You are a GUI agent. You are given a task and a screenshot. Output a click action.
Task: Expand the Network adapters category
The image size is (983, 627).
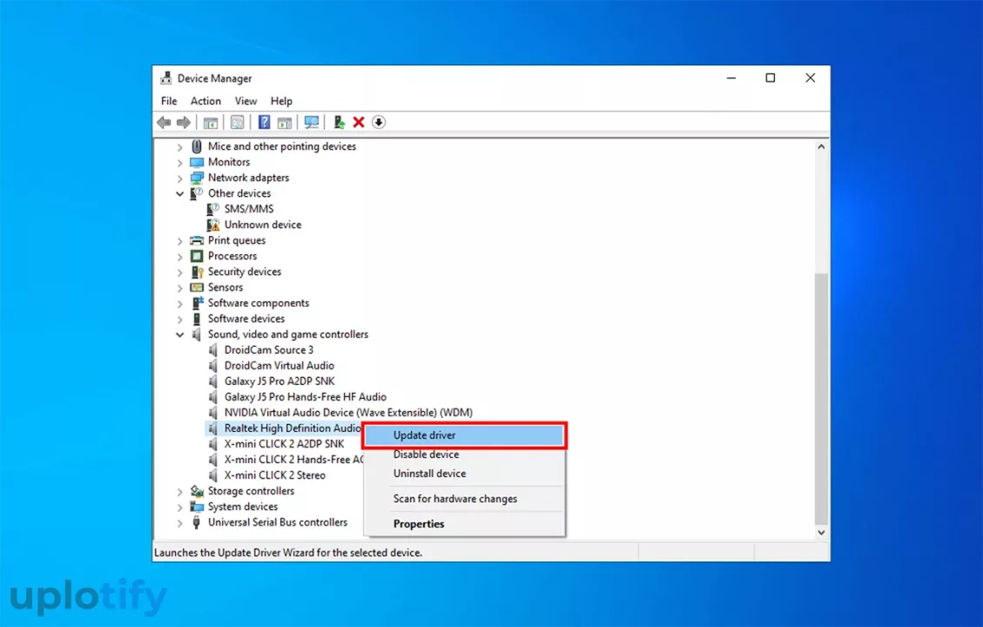coord(180,178)
